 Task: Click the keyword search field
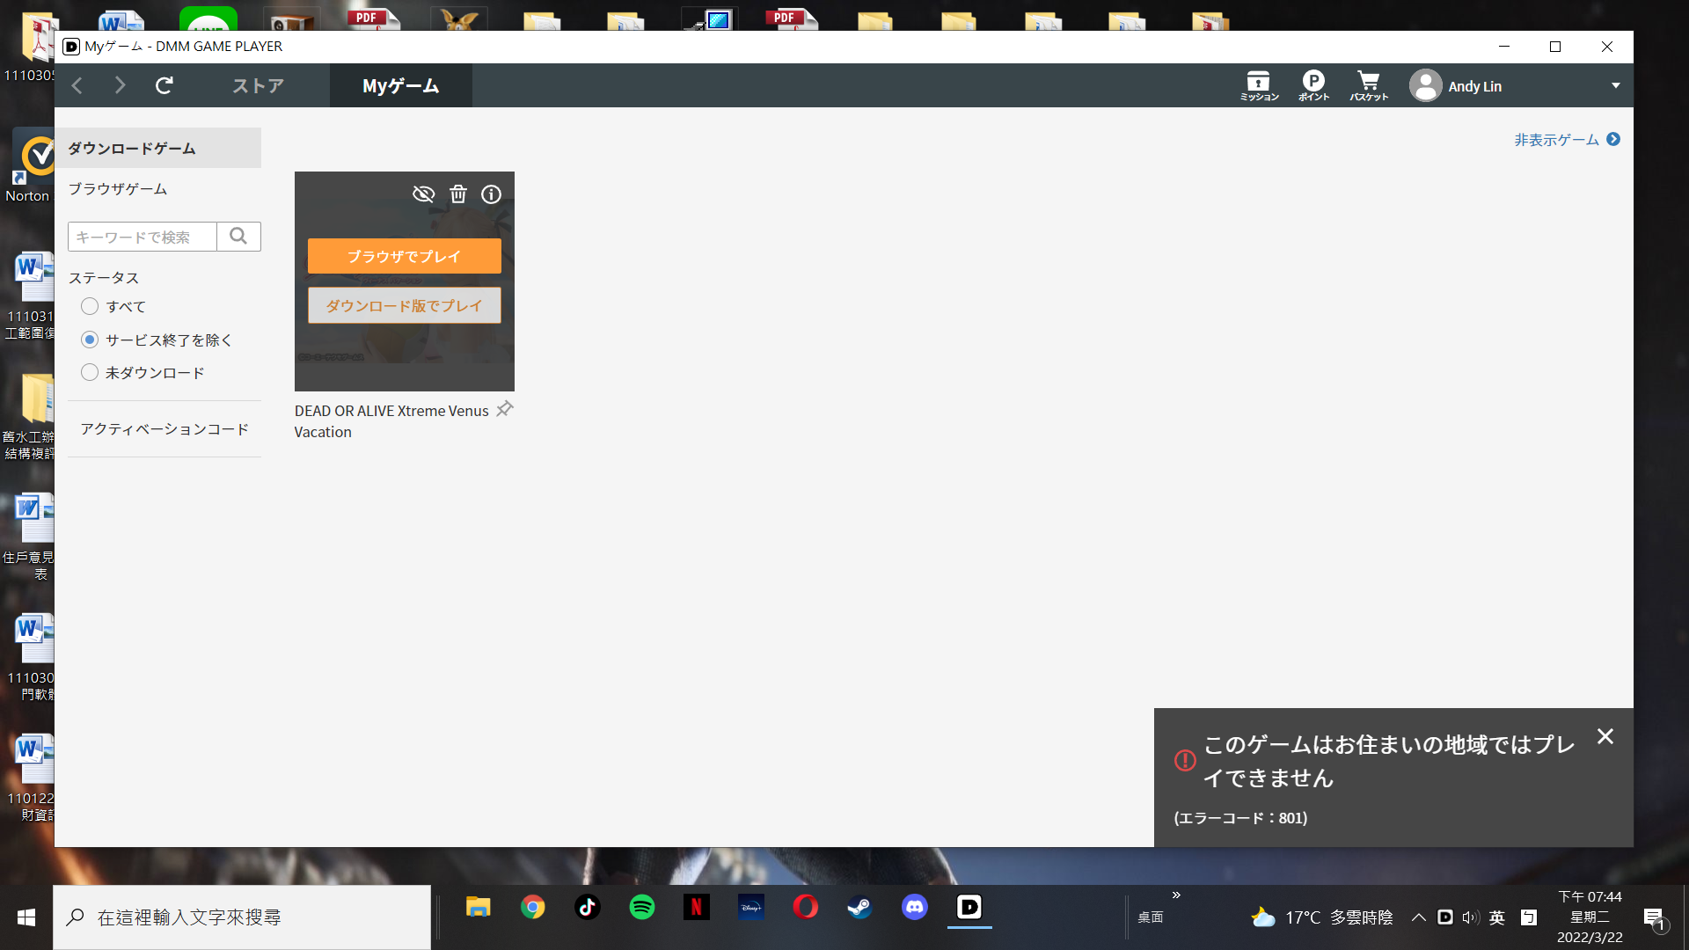pyautogui.click(x=143, y=237)
